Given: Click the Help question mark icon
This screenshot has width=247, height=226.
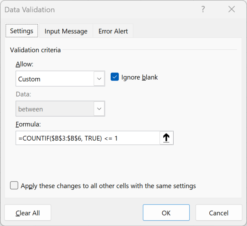Looking at the screenshot, I should pos(203,10).
